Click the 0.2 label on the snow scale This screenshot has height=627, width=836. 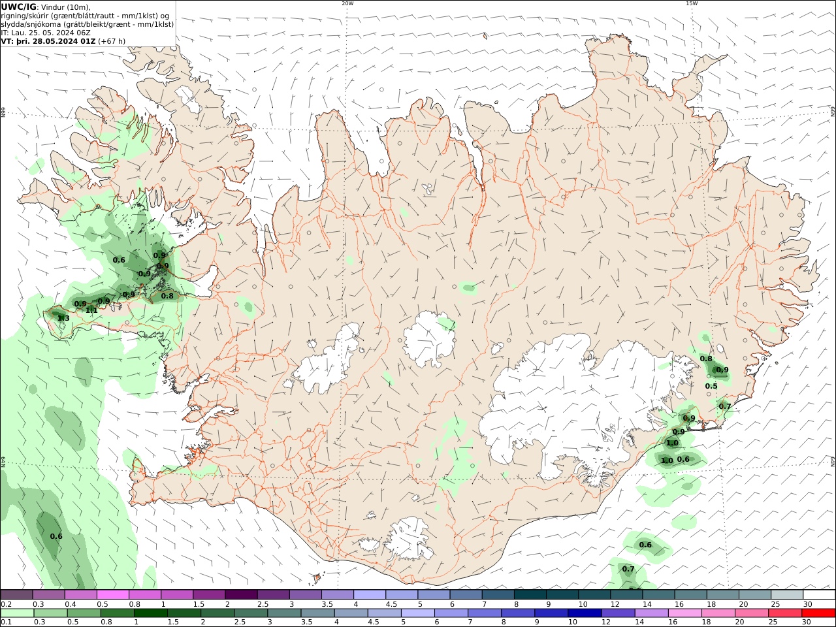tap(7, 604)
